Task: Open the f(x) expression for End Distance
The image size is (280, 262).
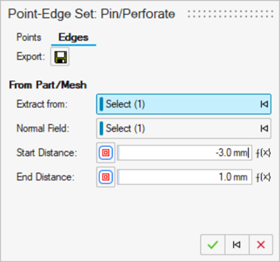Action: tap(263, 177)
